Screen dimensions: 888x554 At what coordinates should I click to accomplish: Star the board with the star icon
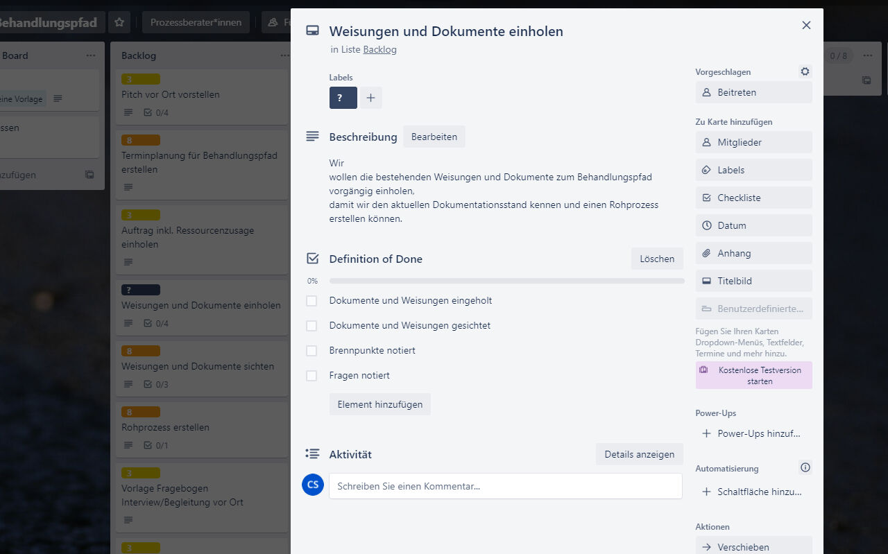[119, 22]
